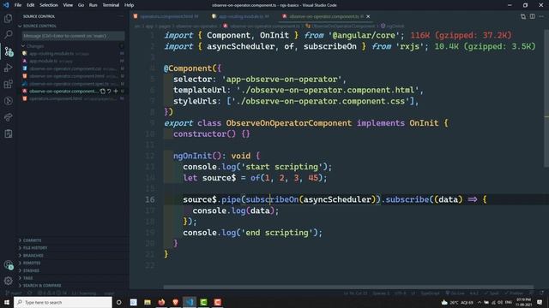Click TypeScript language mode in status bar
Viewport: 549px width, 308px height.
pyautogui.click(x=430, y=293)
